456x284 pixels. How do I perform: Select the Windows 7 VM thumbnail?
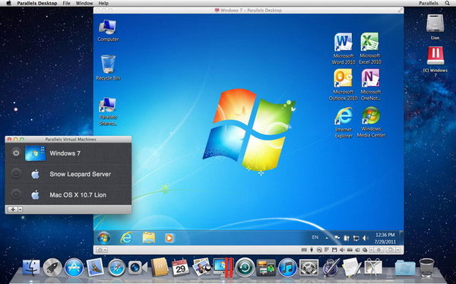(x=35, y=153)
